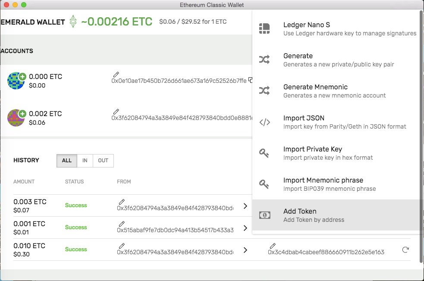Click the Ledger Nano S hardware icon
The image size is (424, 281).
click(264, 28)
